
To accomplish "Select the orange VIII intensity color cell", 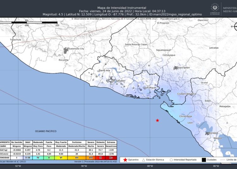I will point(91,157).
